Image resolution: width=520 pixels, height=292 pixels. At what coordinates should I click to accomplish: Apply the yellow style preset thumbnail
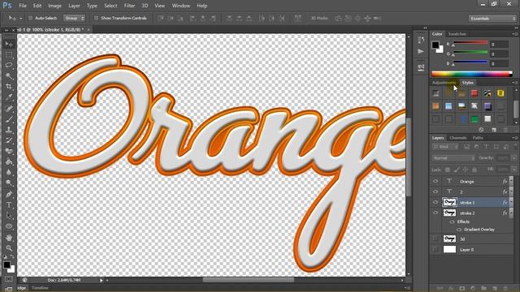click(x=500, y=93)
